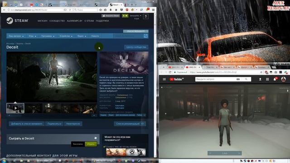This screenshot has width=290, height=163.
Task: Open Steam account name dropdown
Action: point(135,16)
